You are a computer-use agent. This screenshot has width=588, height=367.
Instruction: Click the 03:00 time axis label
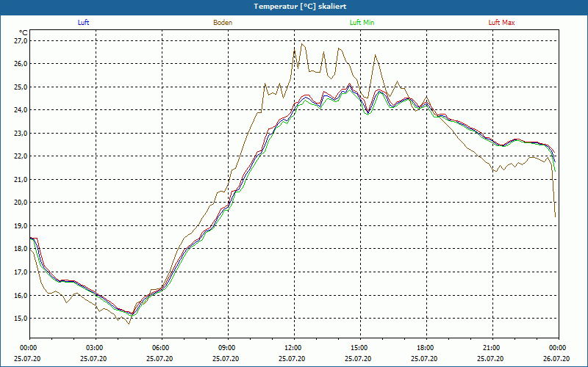[96, 348]
